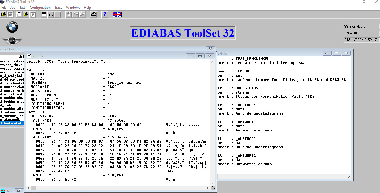Open the Help menu

87,8
